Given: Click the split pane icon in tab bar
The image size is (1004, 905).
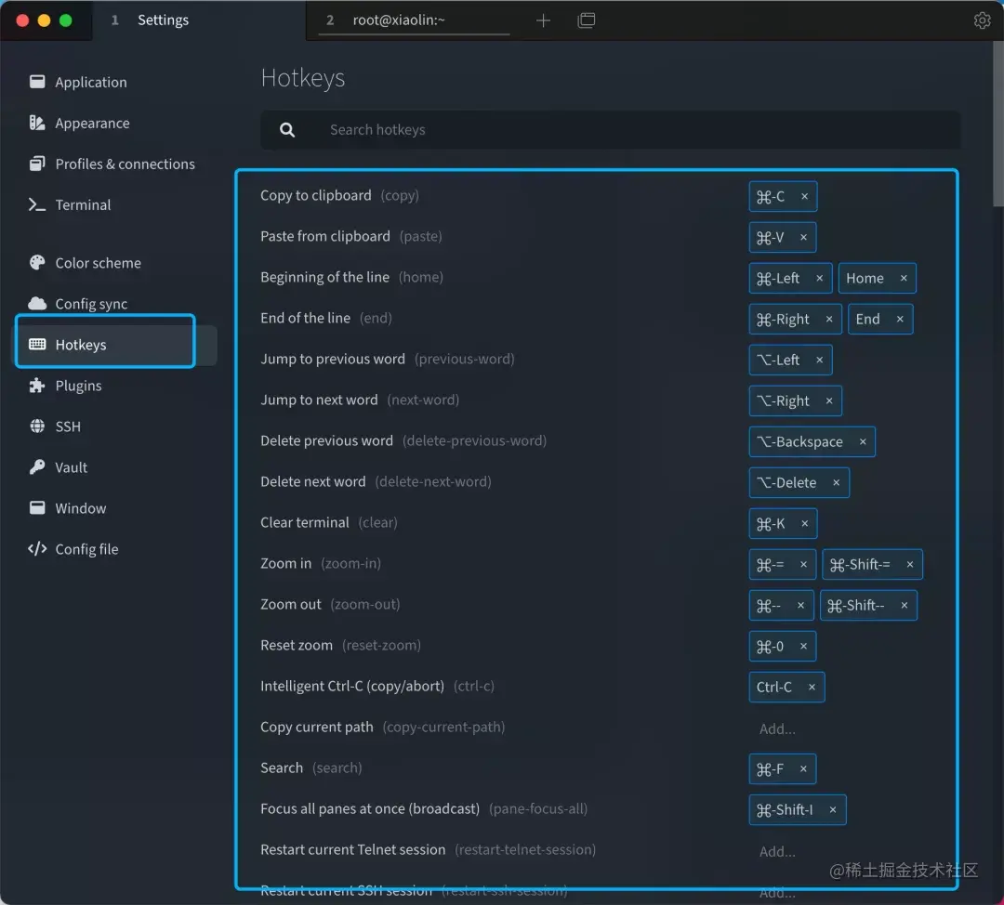Looking at the screenshot, I should [586, 20].
